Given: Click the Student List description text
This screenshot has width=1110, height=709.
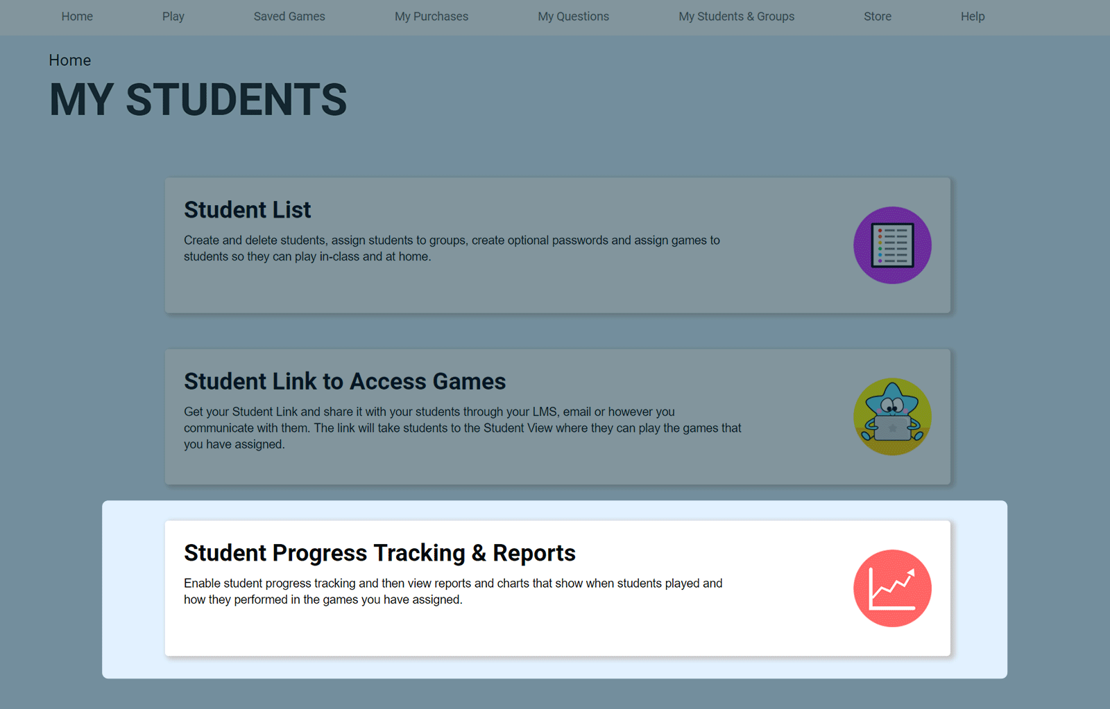Looking at the screenshot, I should click(x=452, y=248).
